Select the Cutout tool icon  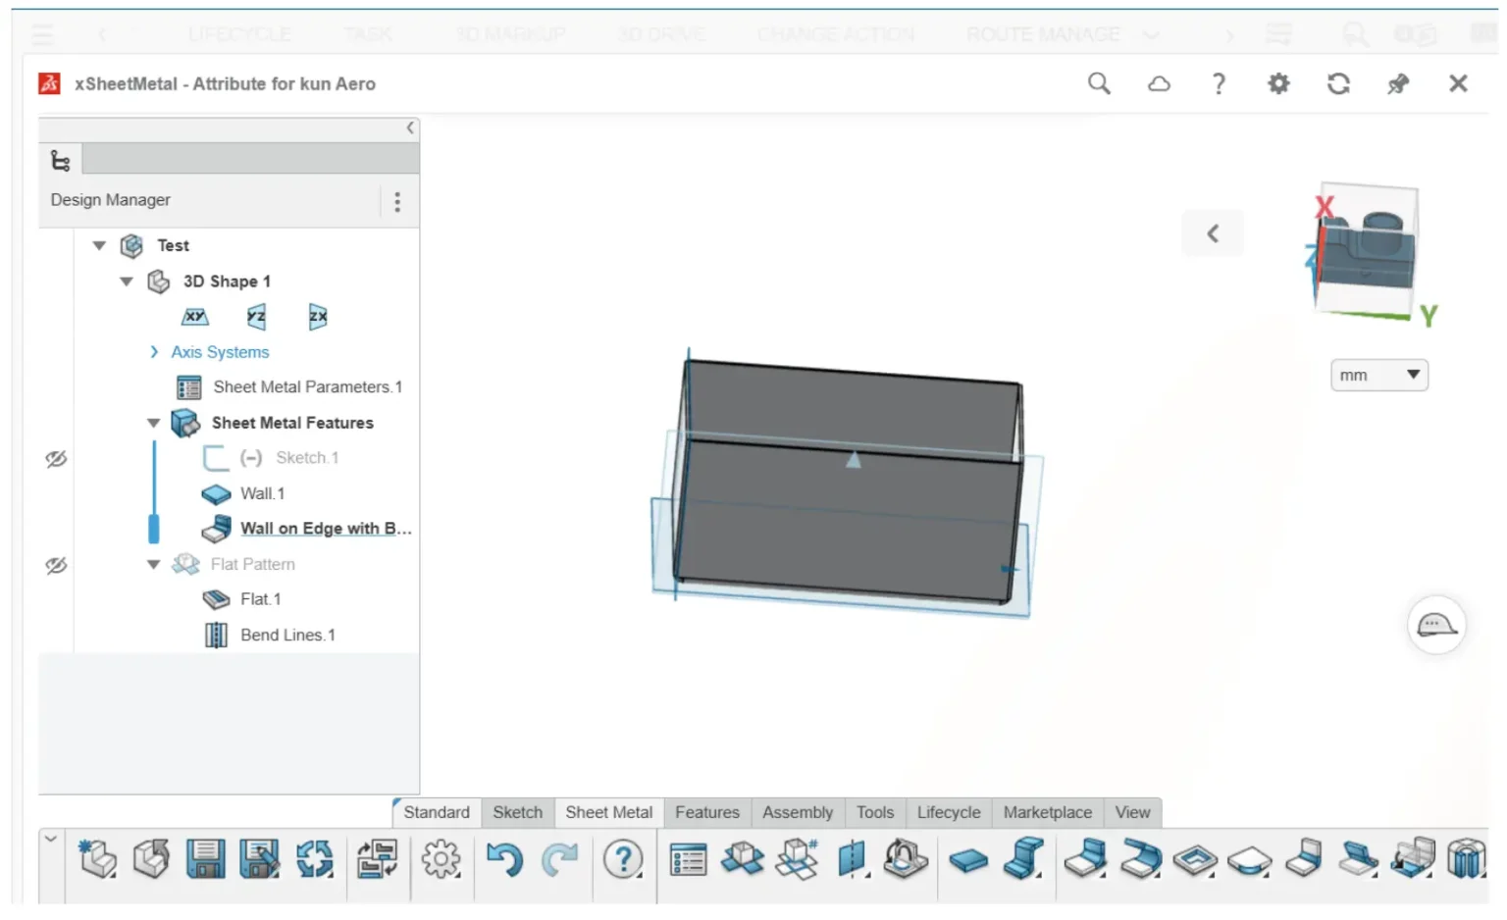pos(1195,861)
